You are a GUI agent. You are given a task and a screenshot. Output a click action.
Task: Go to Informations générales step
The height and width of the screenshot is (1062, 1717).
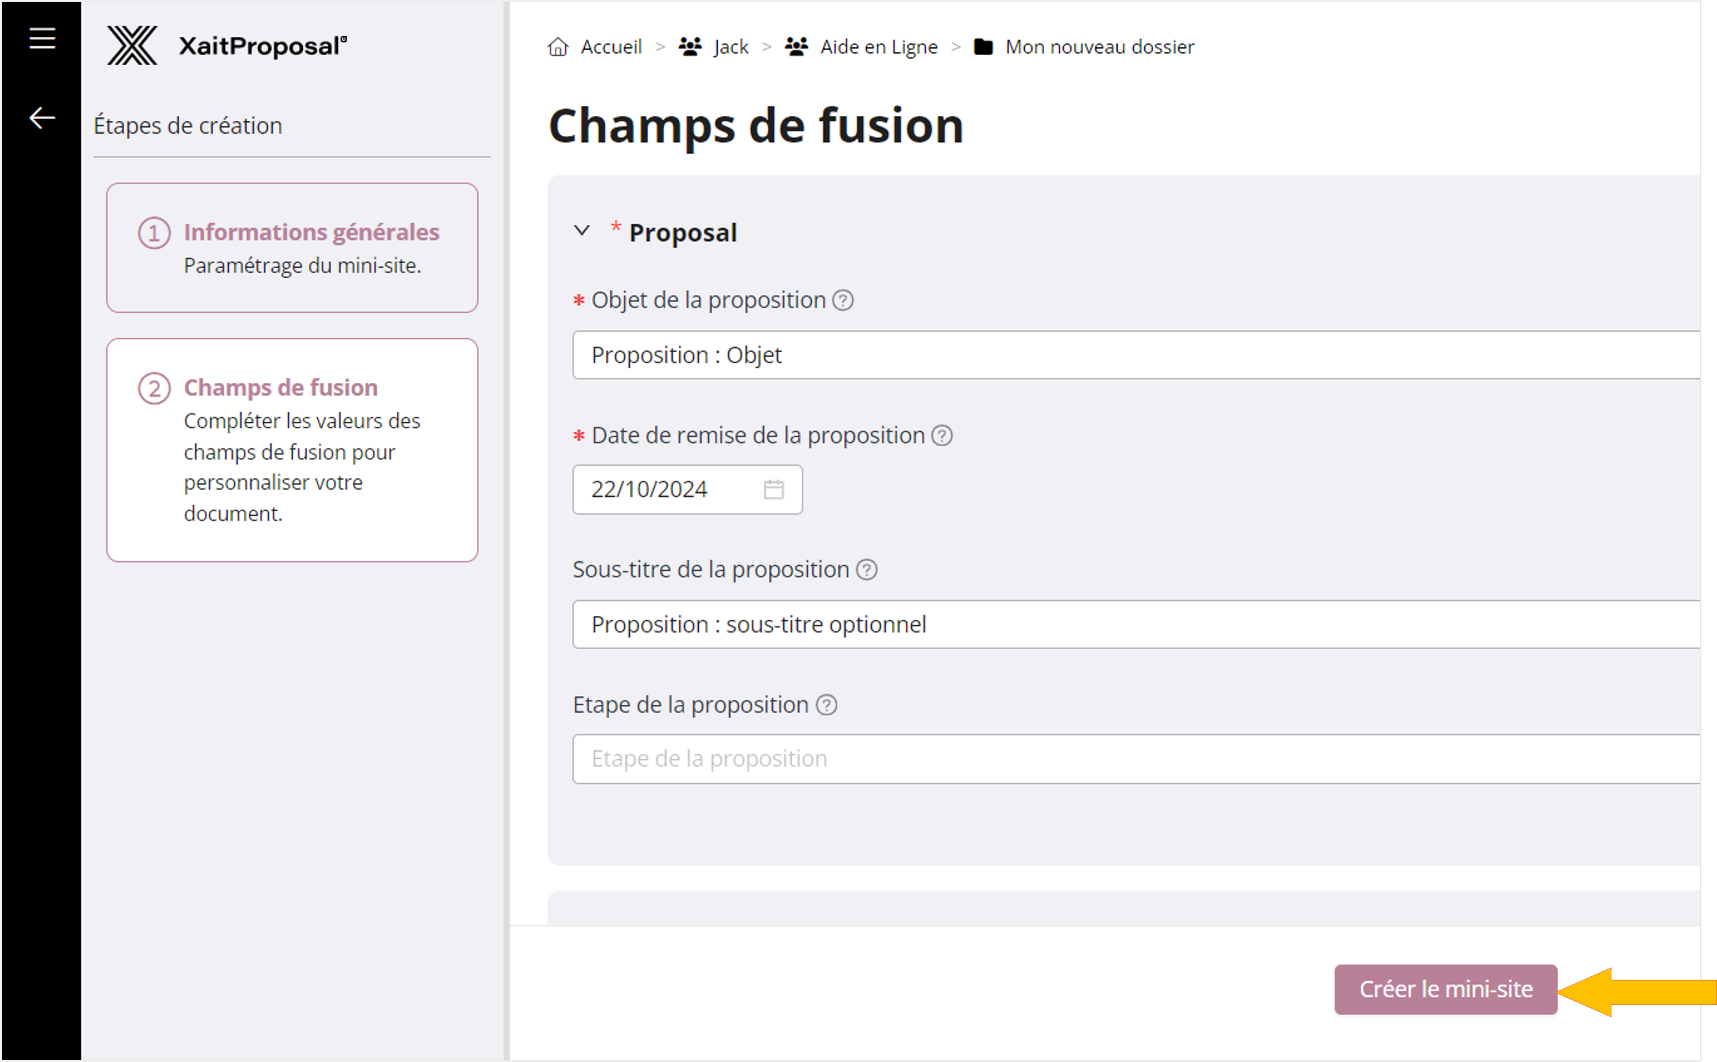click(x=311, y=232)
